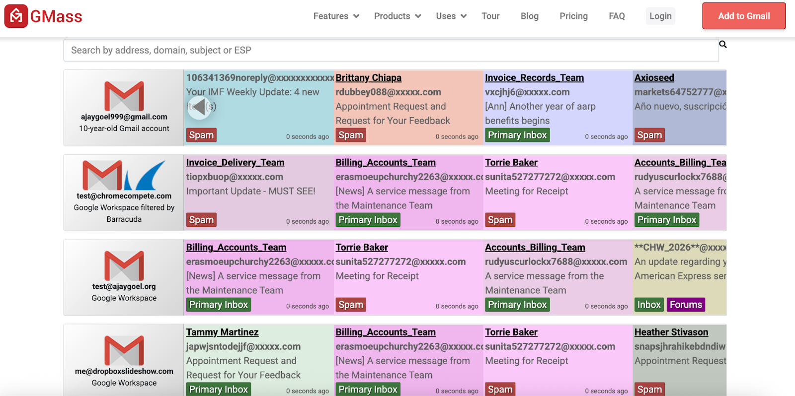
Task: Click '10-year-old Gmail account' description
Action: tap(124, 129)
